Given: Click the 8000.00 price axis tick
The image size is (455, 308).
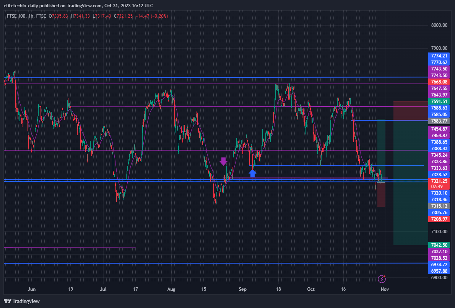Looking at the screenshot, I should (x=439, y=25).
